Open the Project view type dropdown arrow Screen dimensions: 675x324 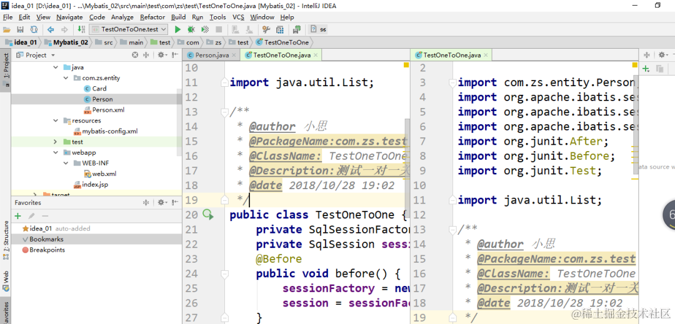click(53, 56)
